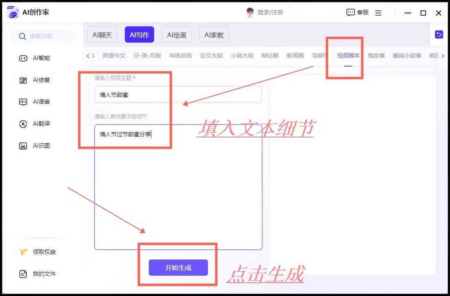Screen dimensions: 450x296
Task: Click the video topic field 情人节甜蜜
Action: (178, 94)
